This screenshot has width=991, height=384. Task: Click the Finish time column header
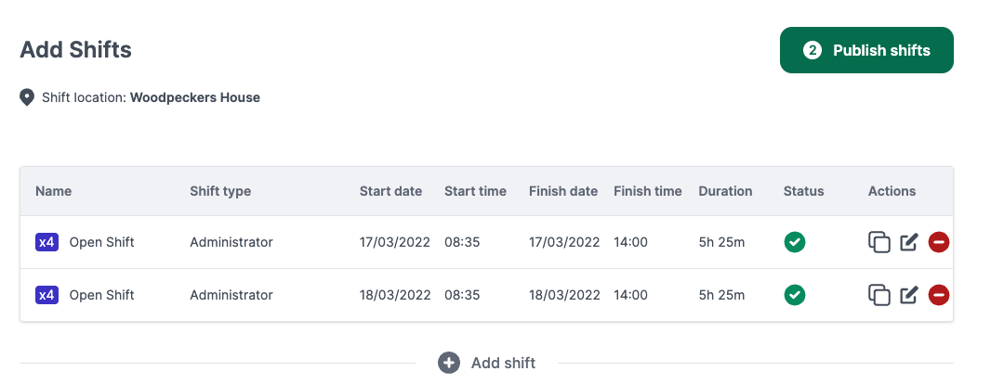point(647,191)
